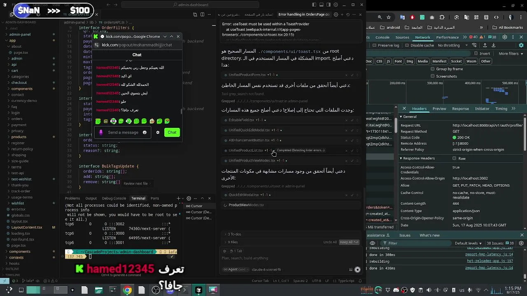Open LayoutContent.tsx in explorer
527x296 pixels.
pos(27,227)
